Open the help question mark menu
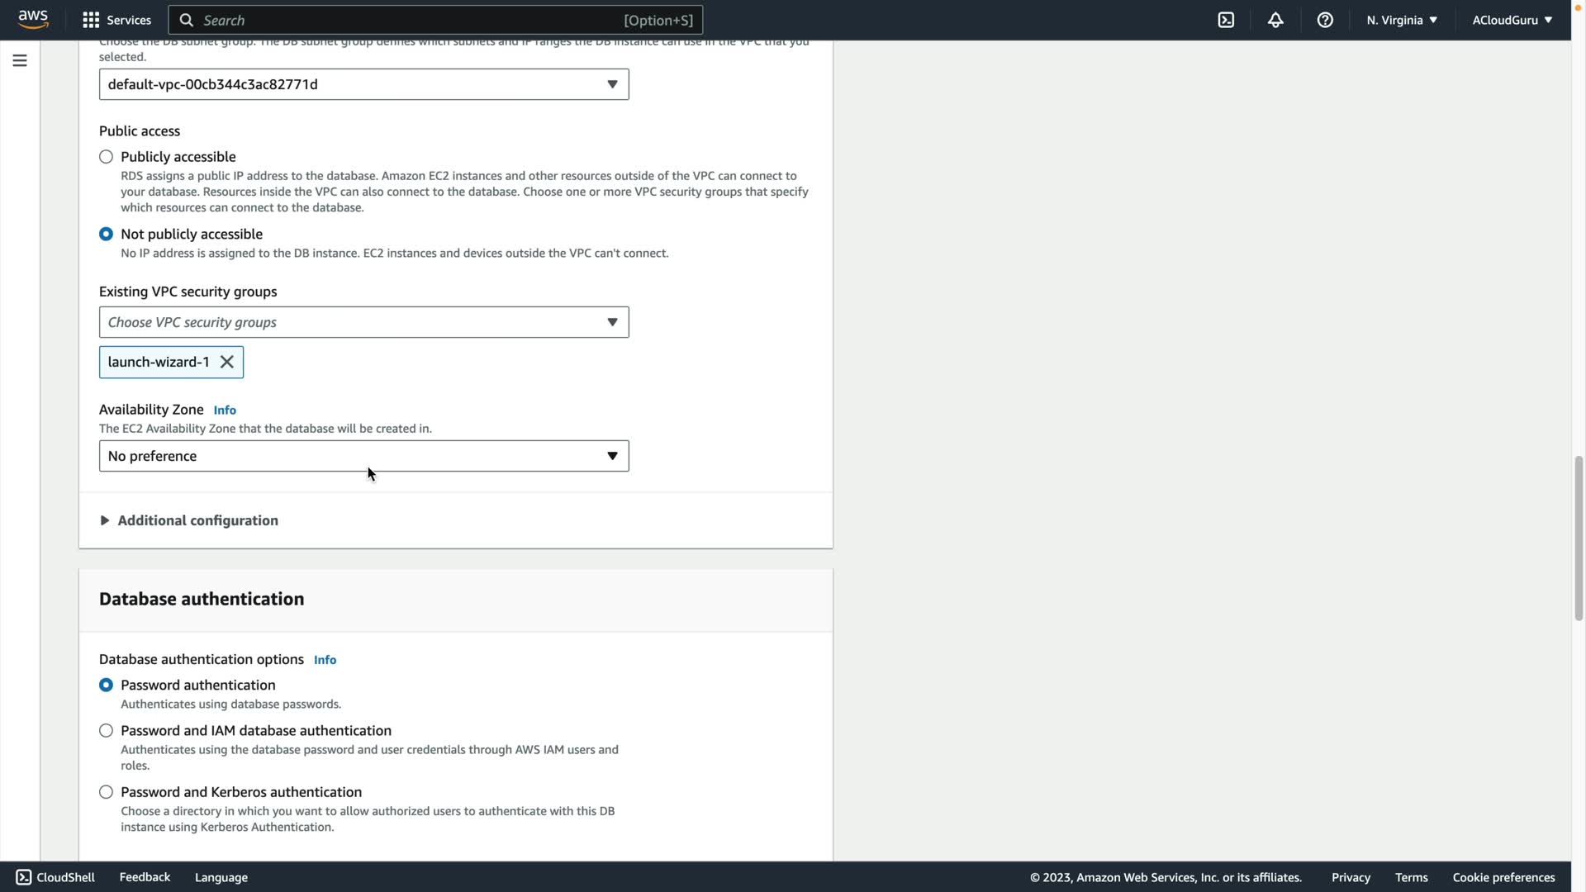Image resolution: width=1586 pixels, height=892 pixels. pyautogui.click(x=1325, y=20)
